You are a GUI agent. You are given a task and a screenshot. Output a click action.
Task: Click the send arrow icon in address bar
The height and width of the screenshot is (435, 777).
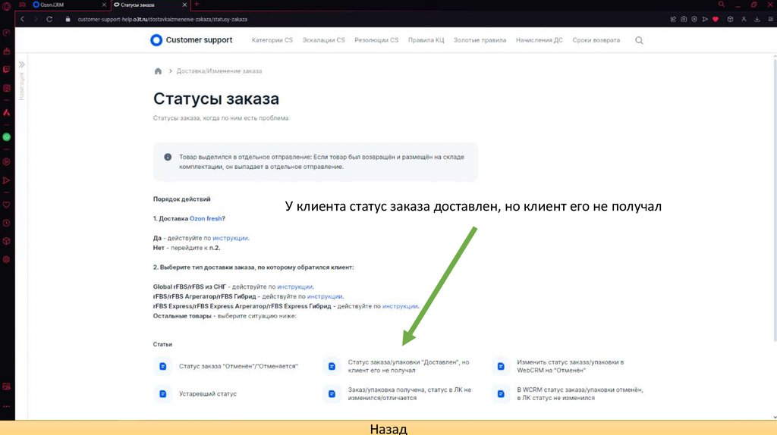pyautogui.click(x=705, y=19)
